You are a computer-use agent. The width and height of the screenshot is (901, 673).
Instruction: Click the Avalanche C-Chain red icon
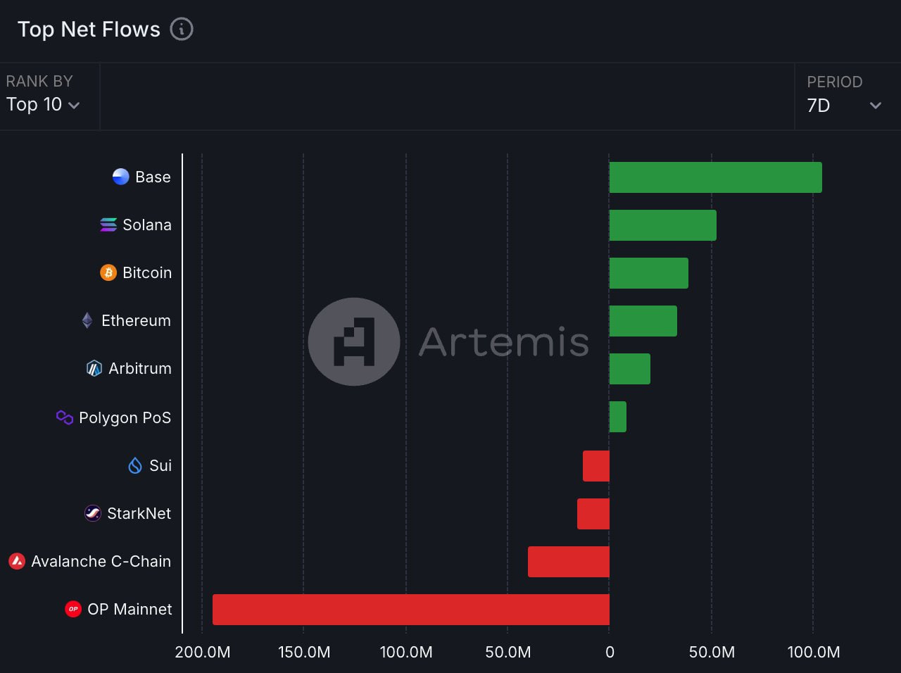[18, 561]
